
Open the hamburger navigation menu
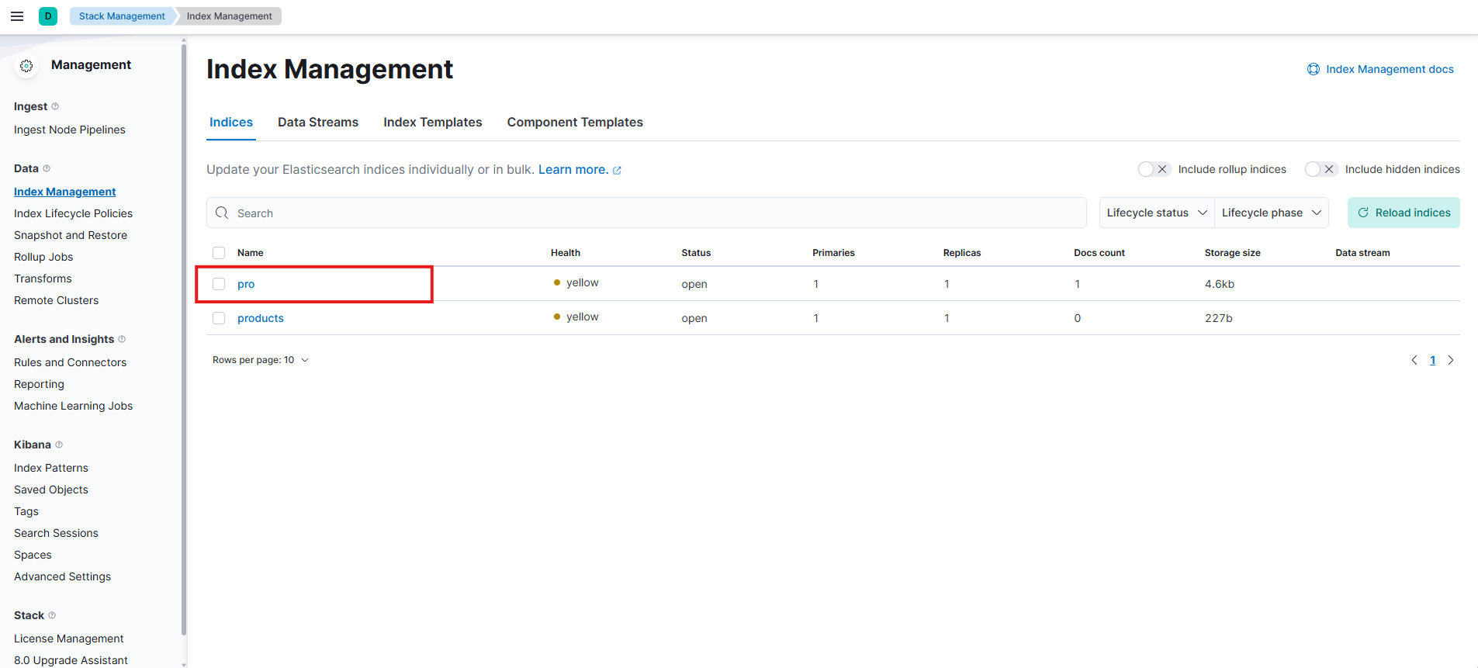coord(17,16)
